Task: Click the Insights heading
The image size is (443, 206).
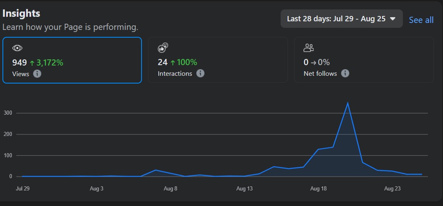Action: pyautogui.click(x=21, y=13)
